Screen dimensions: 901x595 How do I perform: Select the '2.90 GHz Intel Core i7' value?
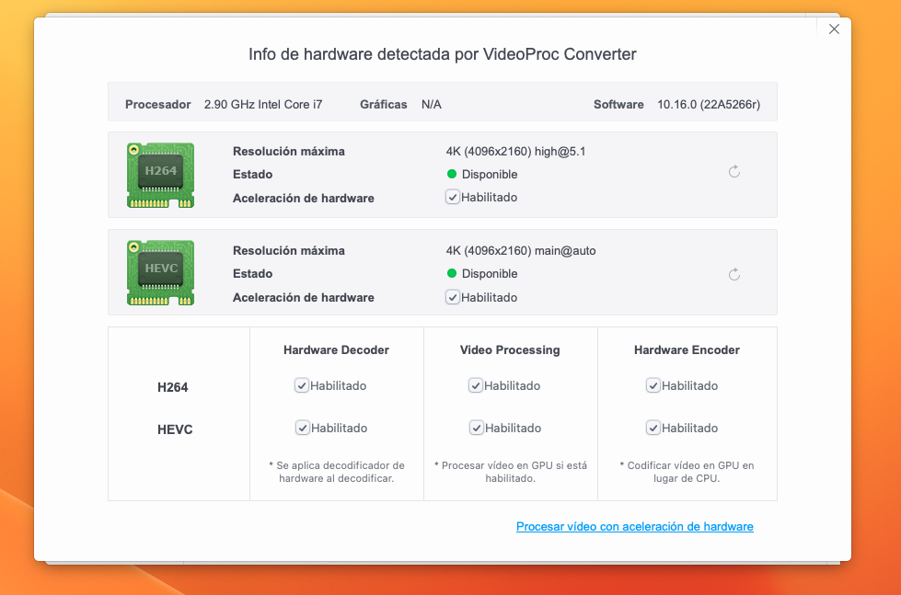(x=263, y=105)
